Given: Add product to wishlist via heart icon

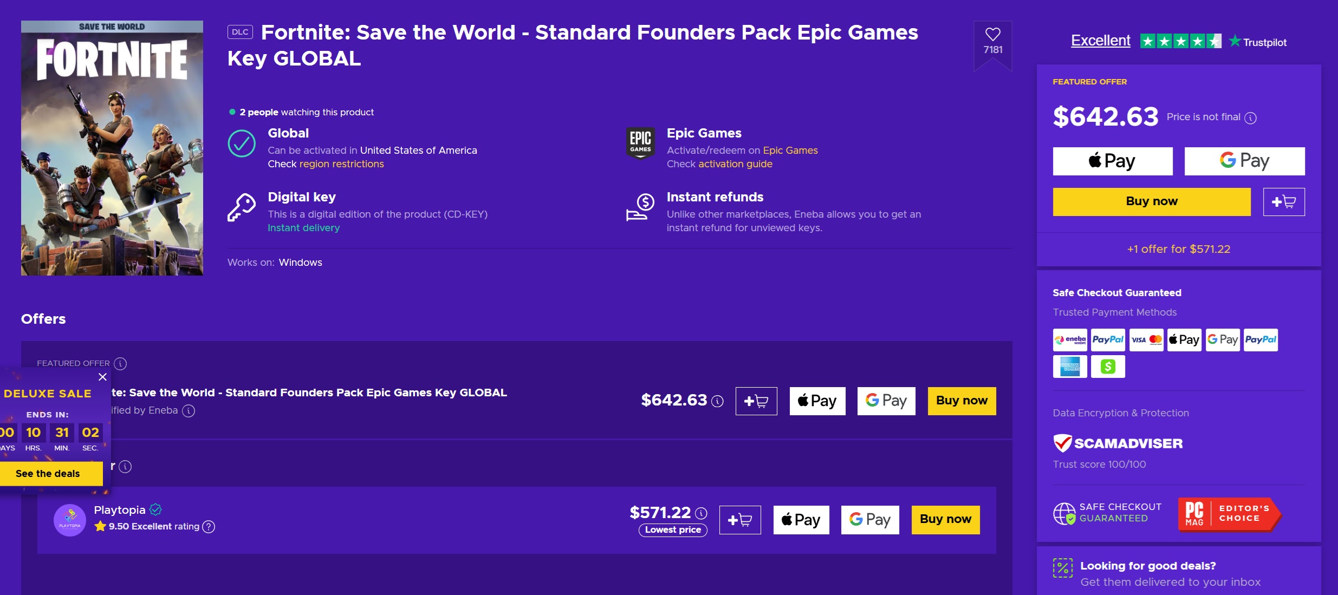Looking at the screenshot, I should 992,35.
